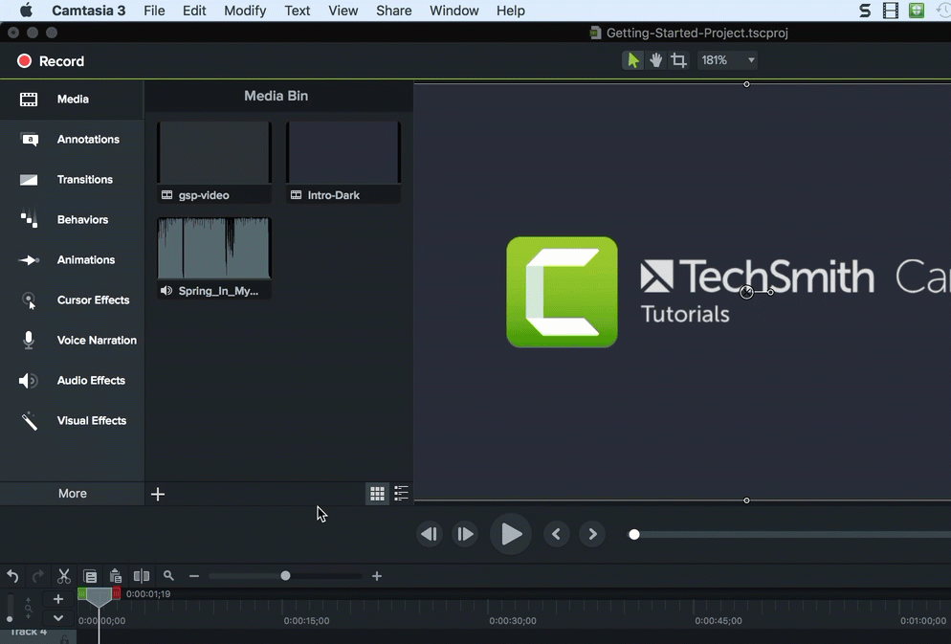Click the timeline zoom slider knob

[x=285, y=576]
